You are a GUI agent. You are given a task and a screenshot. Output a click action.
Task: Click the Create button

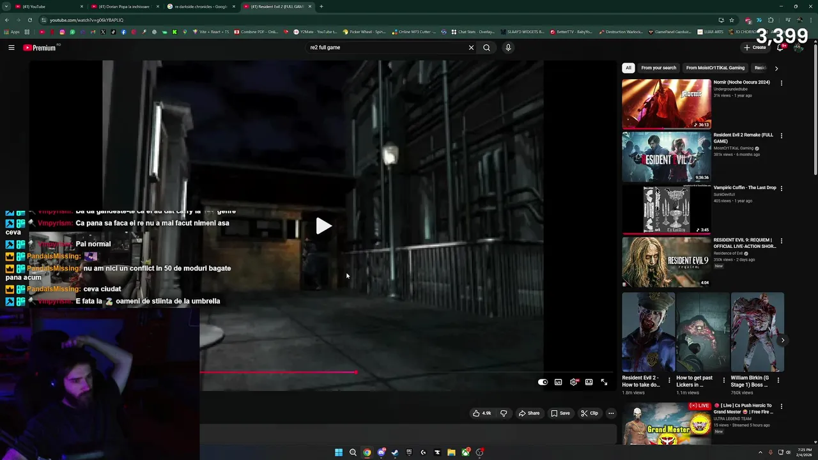(x=755, y=47)
